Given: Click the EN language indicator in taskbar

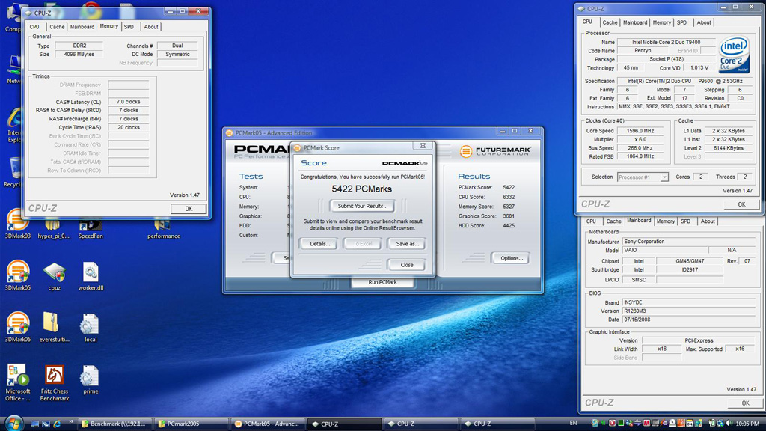Looking at the screenshot, I should point(573,423).
